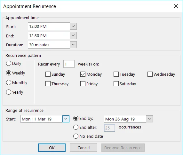The height and width of the screenshot is (155, 183).
Task: Enable the Wednesday checkbox
Action: (x=150, y=74)
